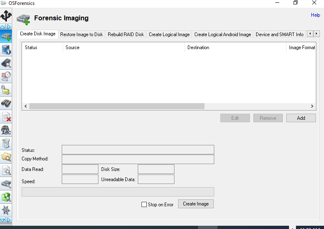The height and width of the screenshot is (229, 324).
Task: Click the Destination column header
Action: tap(235, 48)
